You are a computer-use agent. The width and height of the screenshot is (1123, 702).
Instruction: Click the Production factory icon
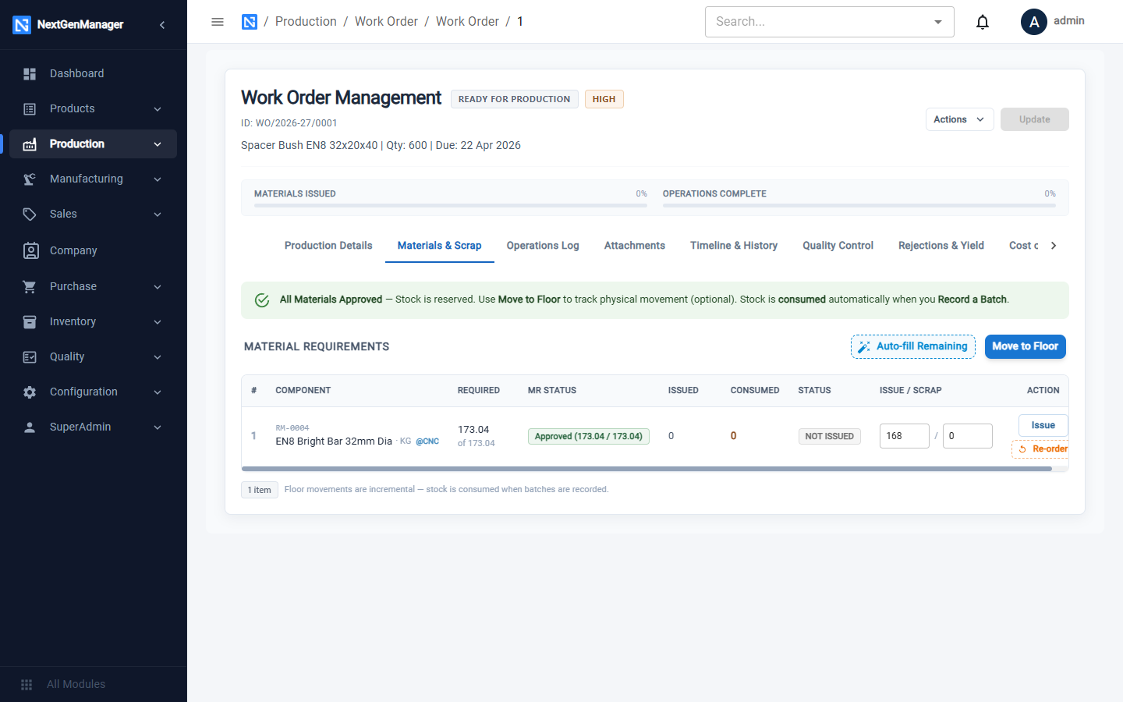click(30, 144)
